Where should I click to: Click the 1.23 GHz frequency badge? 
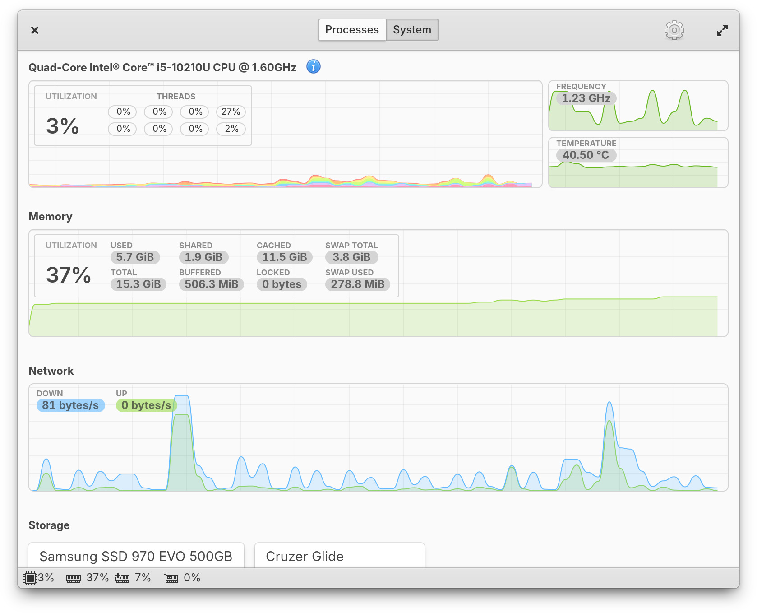586,98
